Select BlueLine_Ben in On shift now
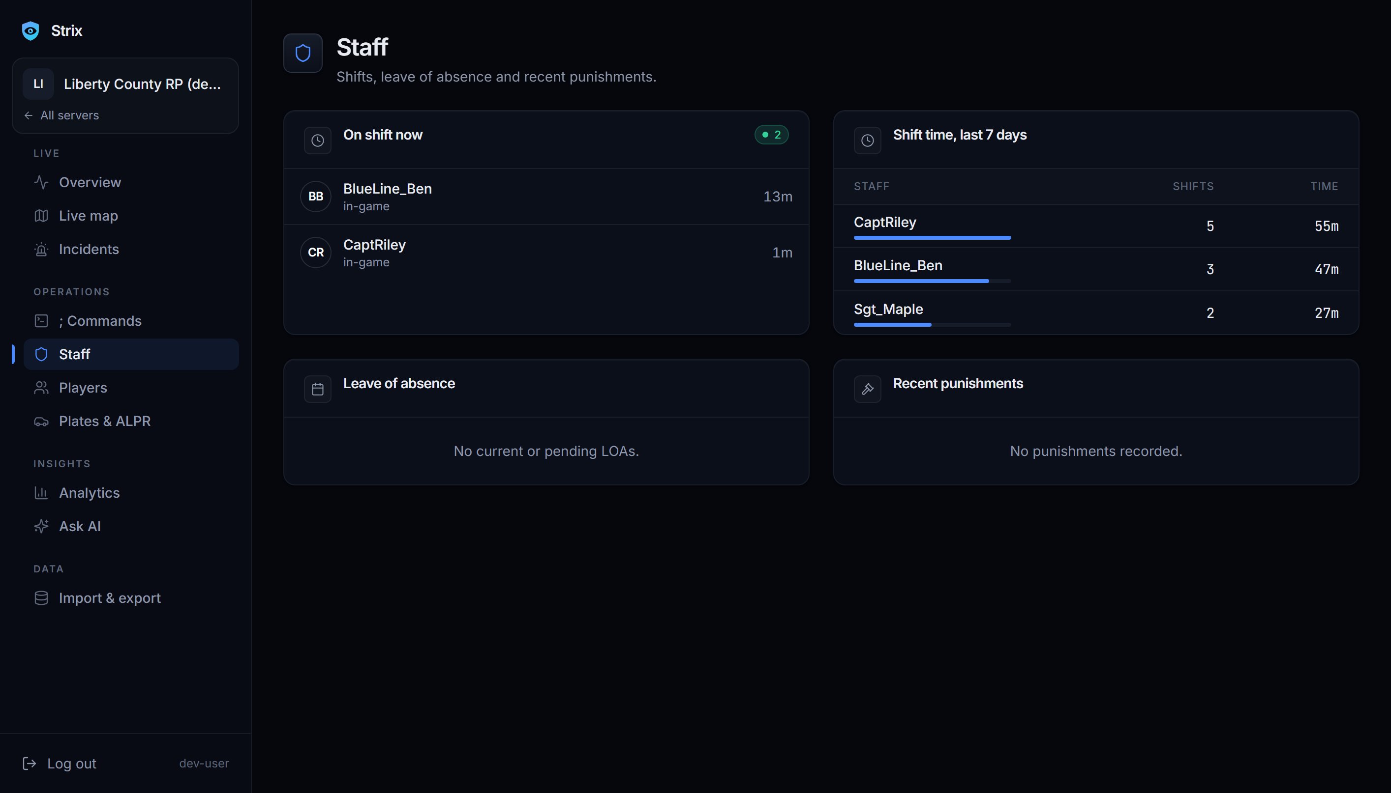1391x793 pixels. click(x=546, y=197)
